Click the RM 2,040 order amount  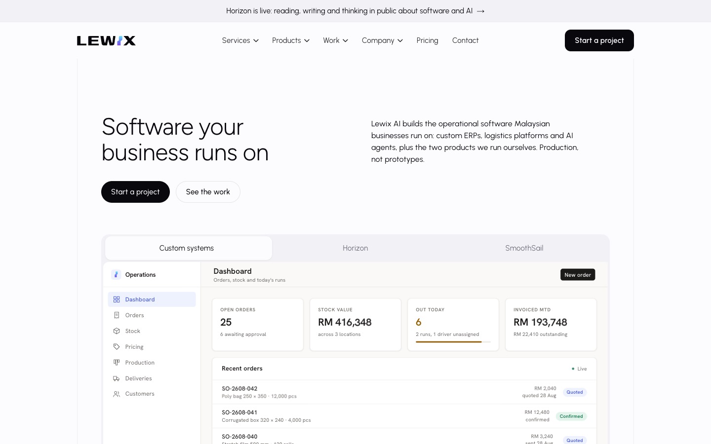click(545, 388)
